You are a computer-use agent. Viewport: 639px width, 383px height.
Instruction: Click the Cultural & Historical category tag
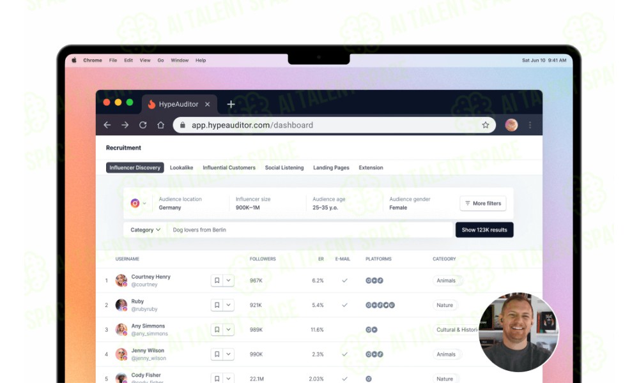(456, 329)
